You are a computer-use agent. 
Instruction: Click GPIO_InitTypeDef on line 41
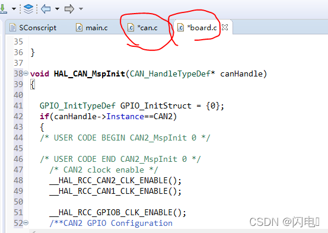point(77,106)
